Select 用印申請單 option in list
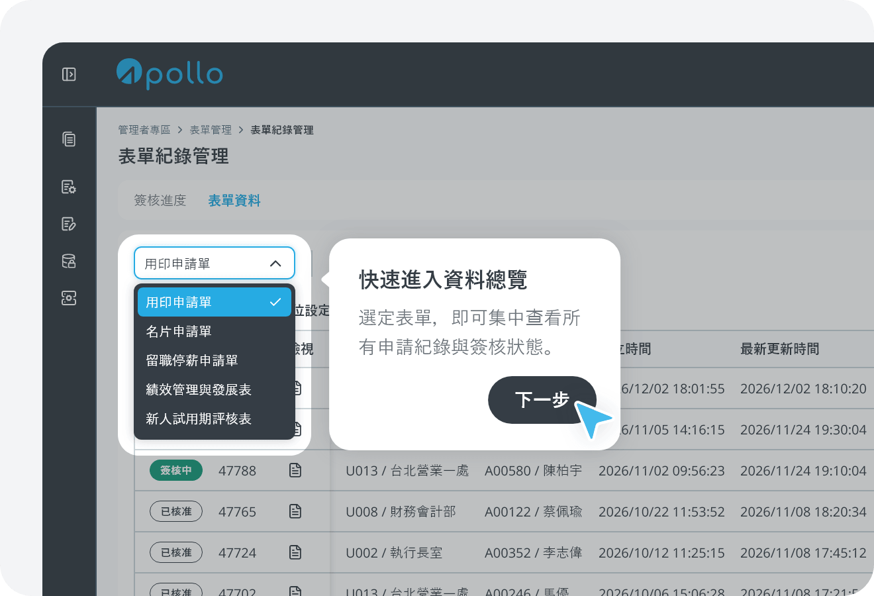This screenshot has height=596, width=874. point(215,302)
